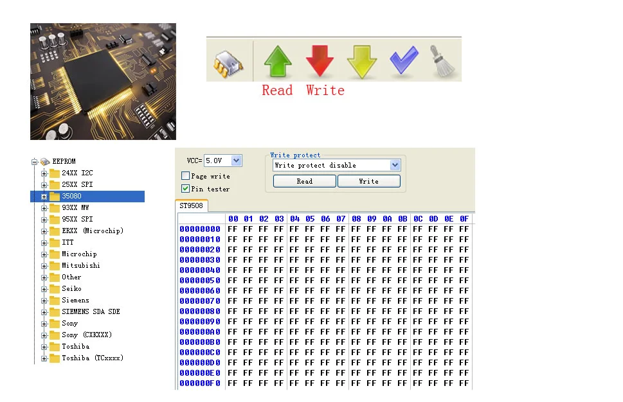Click the blue checkmark verify icon

click(x=404, y=60)
